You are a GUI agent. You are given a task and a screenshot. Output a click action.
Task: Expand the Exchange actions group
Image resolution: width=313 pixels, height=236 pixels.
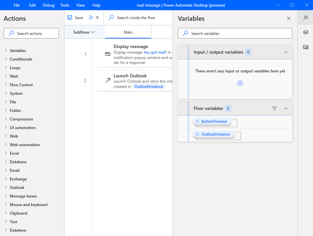[6, 179]
